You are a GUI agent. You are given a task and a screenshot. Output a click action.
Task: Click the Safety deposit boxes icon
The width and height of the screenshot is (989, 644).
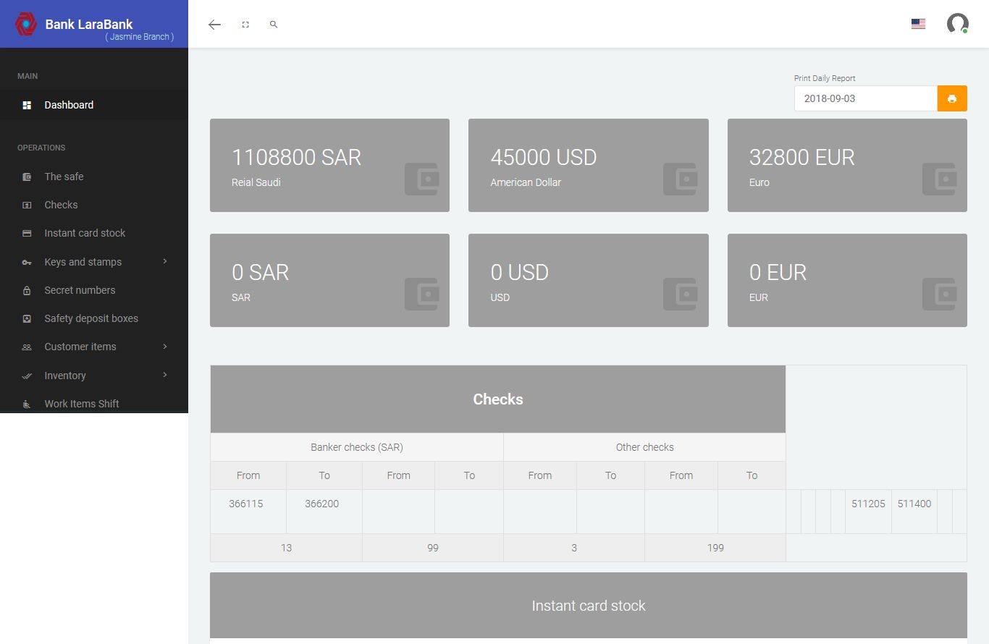[x=27, y=318]
